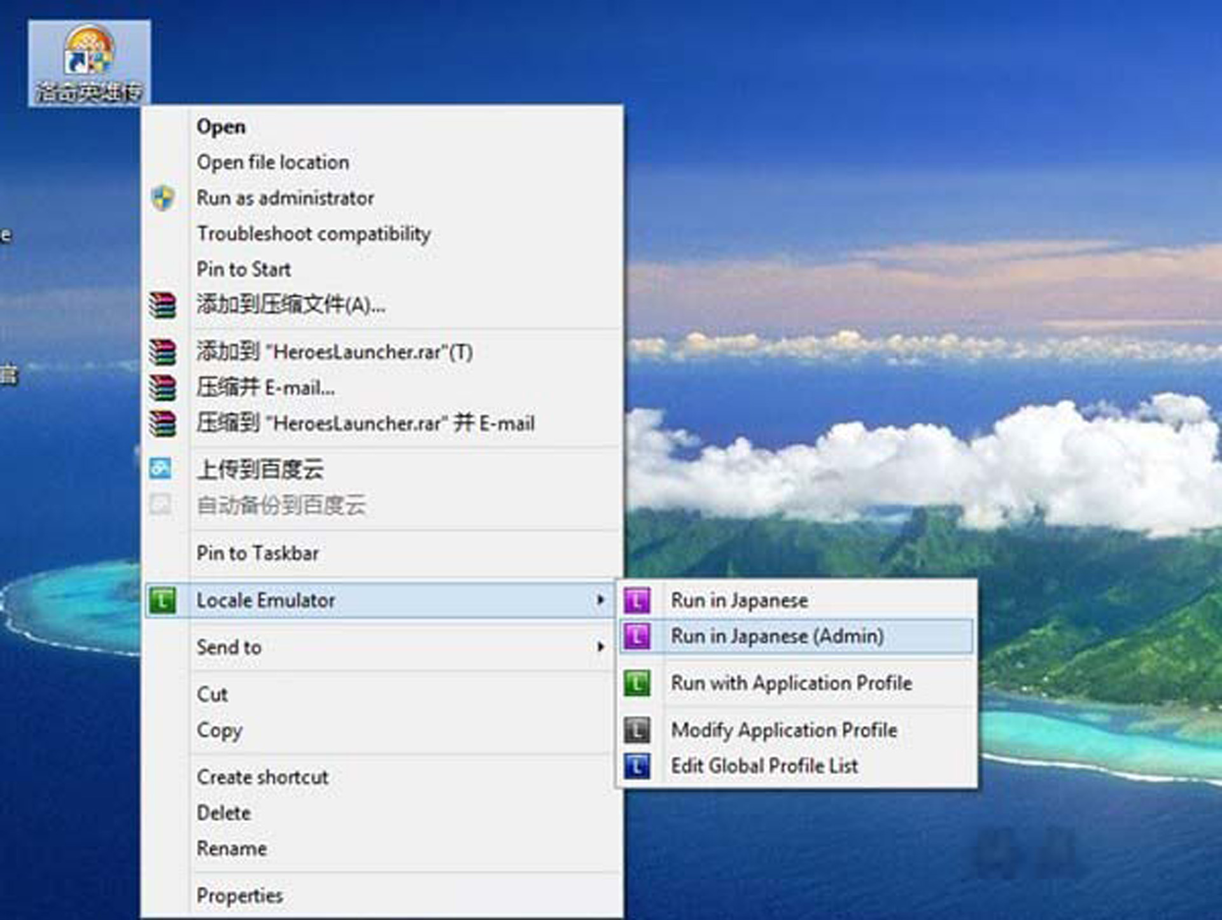Click the green Locale Emulator icon
The width and height of the screenshot is (1222, 920).
(162, 600)
